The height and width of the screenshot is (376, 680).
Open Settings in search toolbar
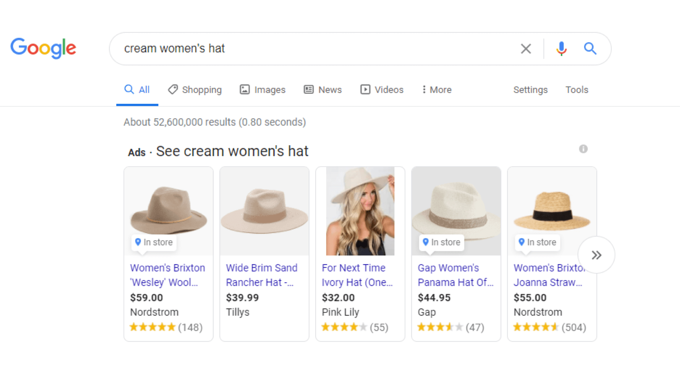(x=530, y=90)
